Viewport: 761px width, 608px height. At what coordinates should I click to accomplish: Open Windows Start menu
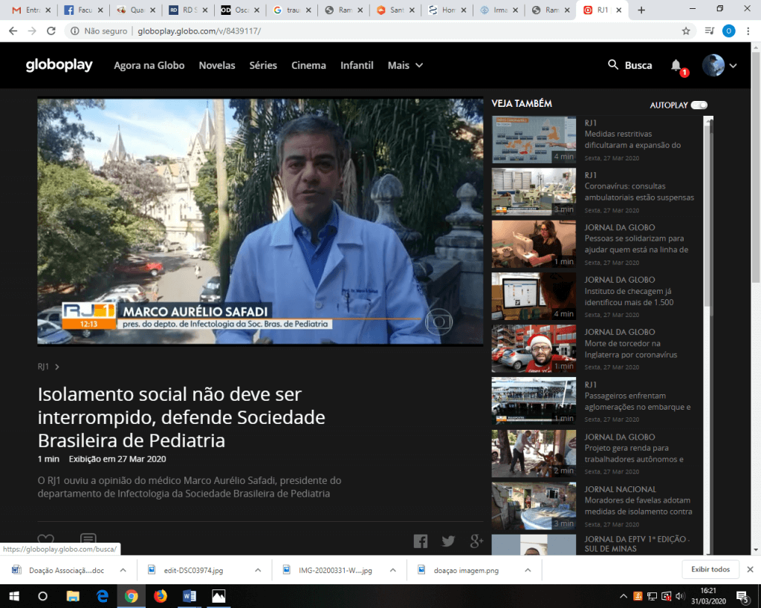[x=13, y=596]
